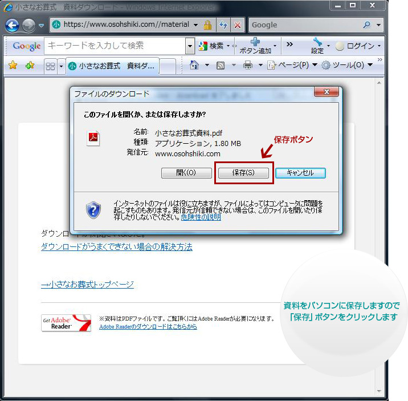Click the 開く(O) button
This screenshot has height=401, width=408.
(x=186, y=173)
